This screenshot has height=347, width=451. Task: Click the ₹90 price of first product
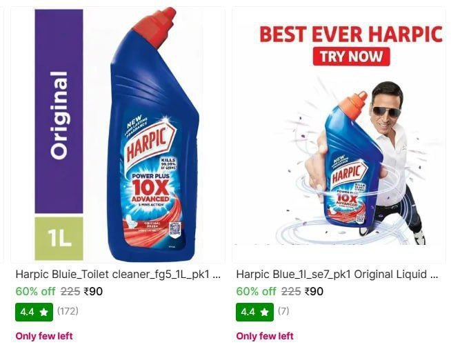click(93, 292)
